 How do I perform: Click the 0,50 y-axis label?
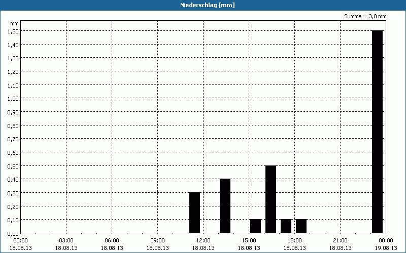coord(13,166)
